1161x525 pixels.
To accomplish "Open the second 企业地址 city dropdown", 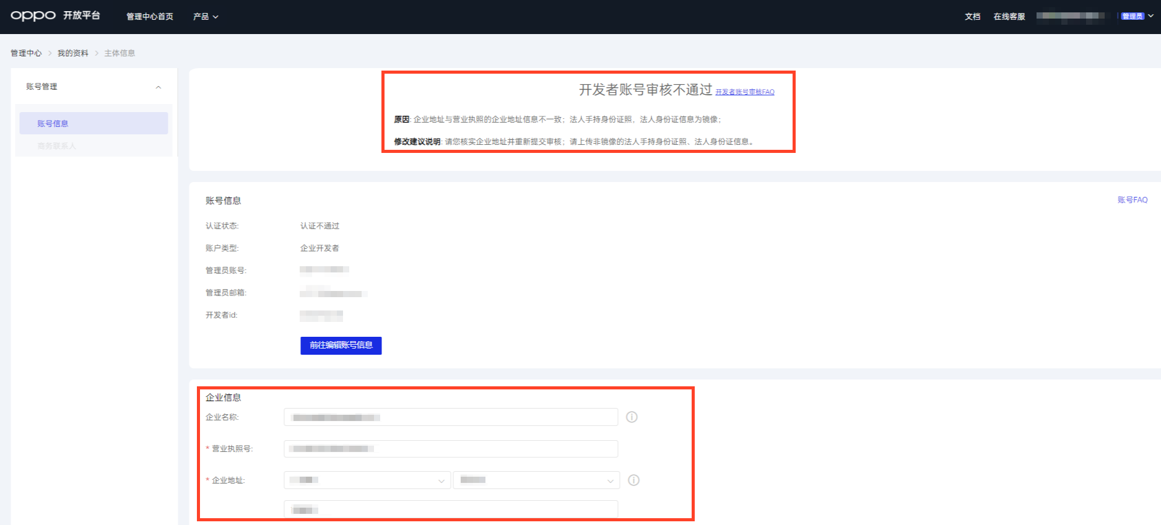I will tap(536, 480).
